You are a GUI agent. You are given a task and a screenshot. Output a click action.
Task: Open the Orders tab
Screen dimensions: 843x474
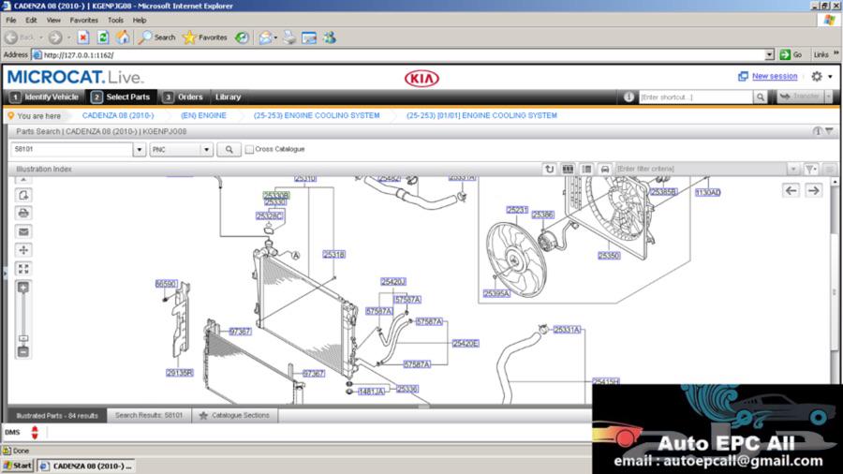coord(184,96)
